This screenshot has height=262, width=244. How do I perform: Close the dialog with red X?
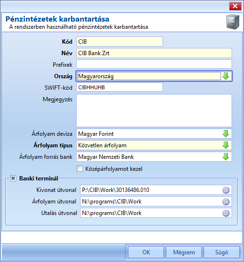[x=235, y=6]
